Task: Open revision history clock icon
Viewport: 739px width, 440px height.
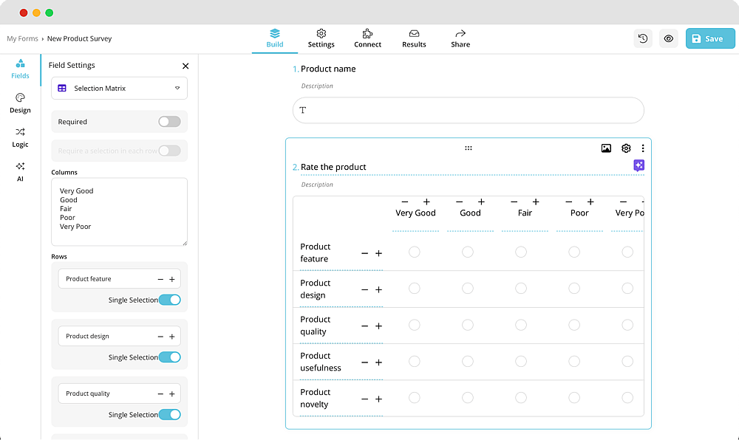Action: [x=643, y=38]
